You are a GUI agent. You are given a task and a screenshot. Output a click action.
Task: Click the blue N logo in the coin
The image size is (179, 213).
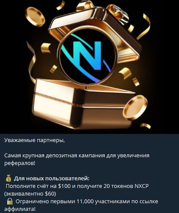coord(87,56)
